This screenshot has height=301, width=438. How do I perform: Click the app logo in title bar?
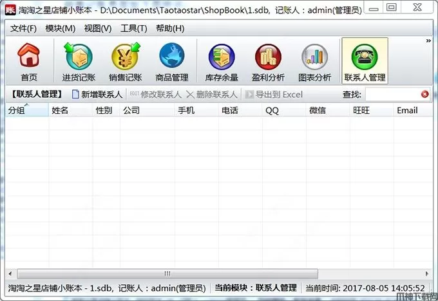10,10
